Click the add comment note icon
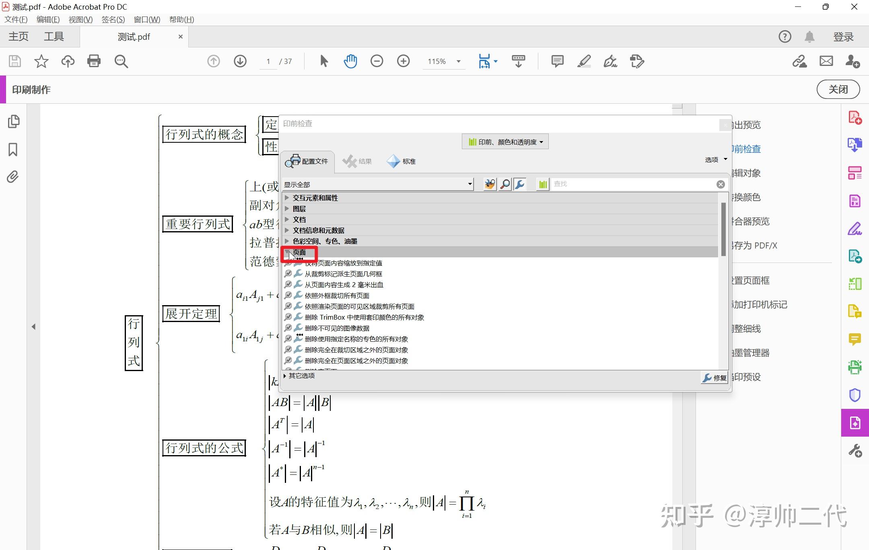869x550 pixels. pos(557,61)
